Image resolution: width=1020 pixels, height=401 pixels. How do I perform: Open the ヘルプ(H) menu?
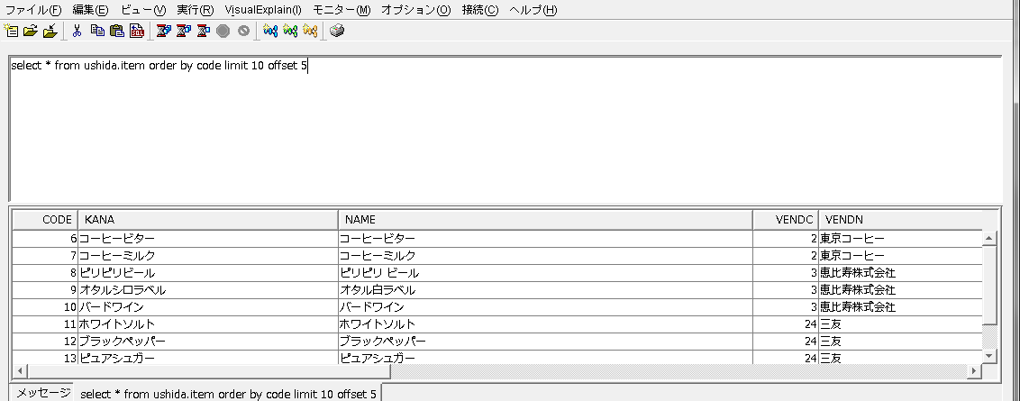pos(533,10)
